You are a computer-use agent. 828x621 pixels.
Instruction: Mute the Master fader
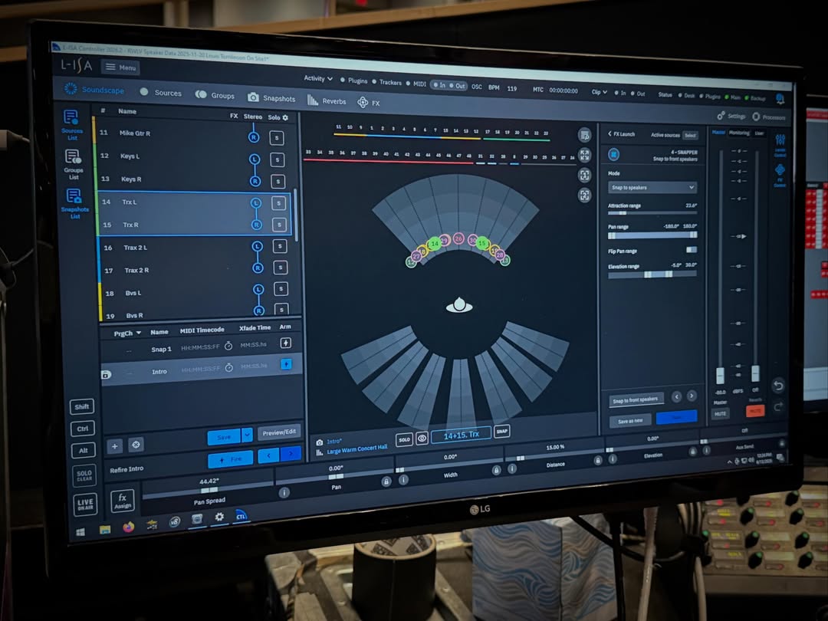tap(720, 413)
